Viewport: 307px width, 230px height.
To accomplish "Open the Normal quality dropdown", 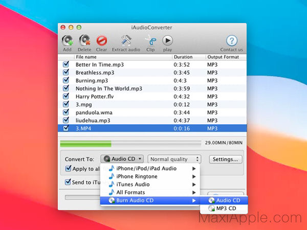I will tap(174, 159).
